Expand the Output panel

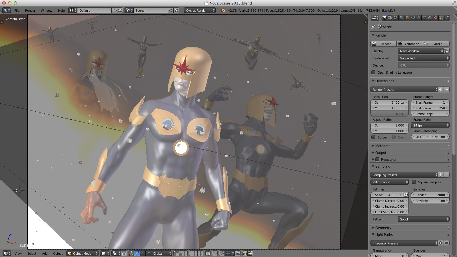(381, 152)
